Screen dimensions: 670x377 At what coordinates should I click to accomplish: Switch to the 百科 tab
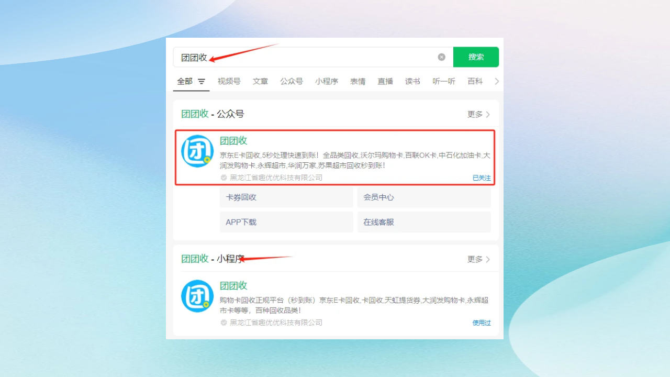475,81
